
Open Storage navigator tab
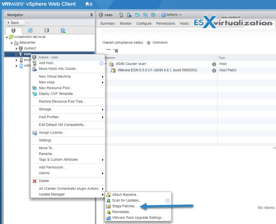[x=47, y=30]
